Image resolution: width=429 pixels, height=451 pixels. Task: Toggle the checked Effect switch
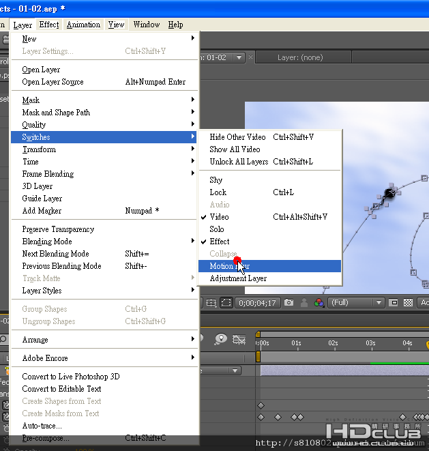(219, 242)
